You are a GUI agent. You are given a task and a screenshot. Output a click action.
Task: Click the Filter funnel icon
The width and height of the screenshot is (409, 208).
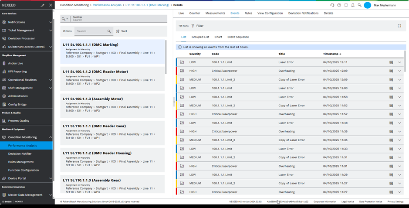(193, 26)
